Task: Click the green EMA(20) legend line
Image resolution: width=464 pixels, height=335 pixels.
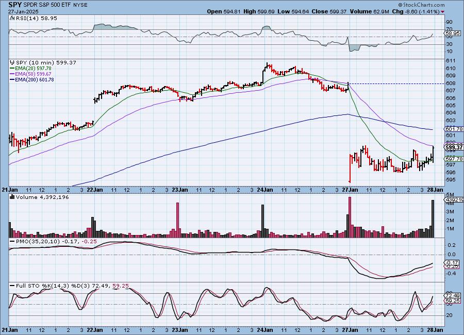Action: click(x=12, y=69)
